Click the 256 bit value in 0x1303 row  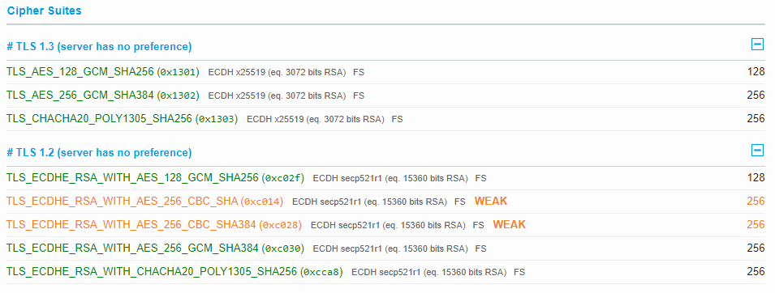pos(756,119)
